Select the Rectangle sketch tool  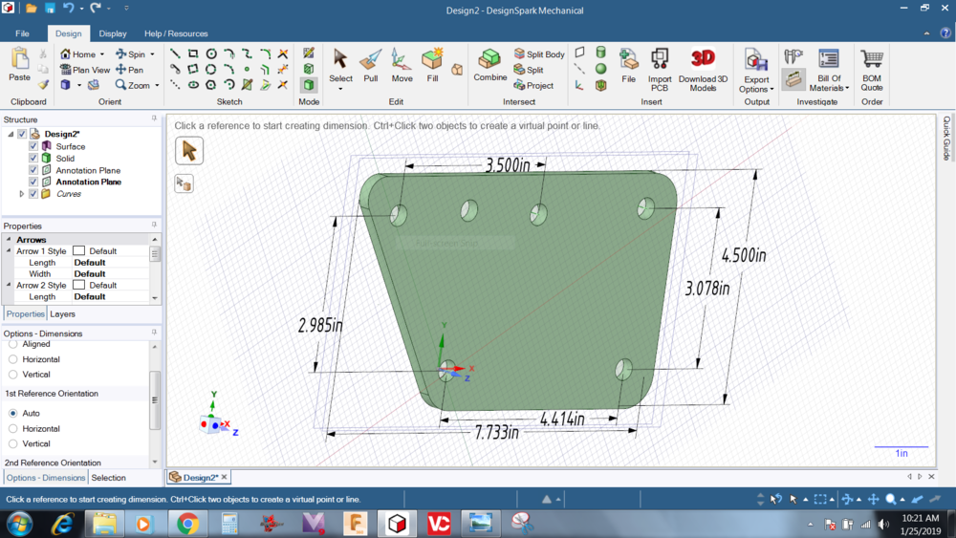pyautogui.click(x=193, y=54)
